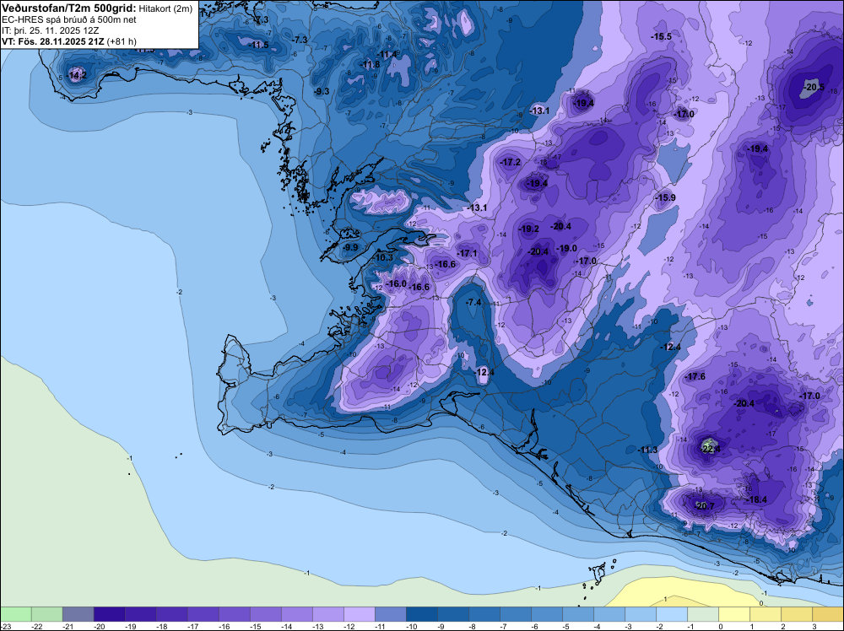
Task: Click the VT: Fös. 28.11.2025 21Z timestamp
Action: click(53, 41)
